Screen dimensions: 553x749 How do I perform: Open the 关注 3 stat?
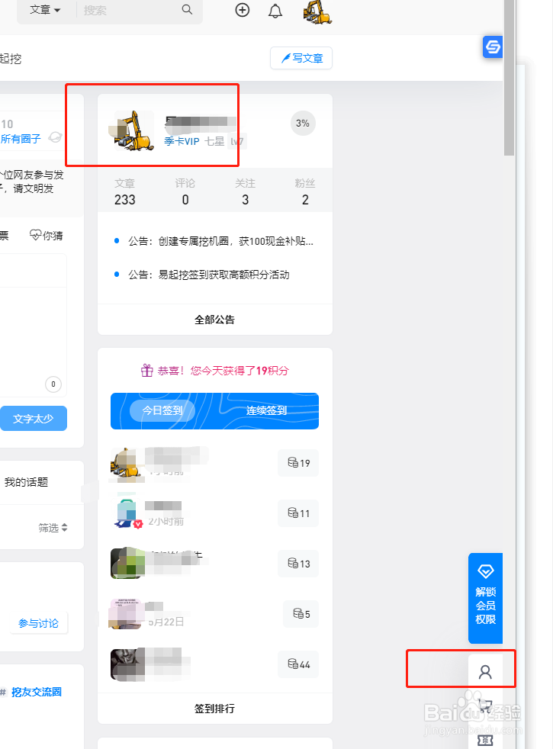click(x=245, y=192)
